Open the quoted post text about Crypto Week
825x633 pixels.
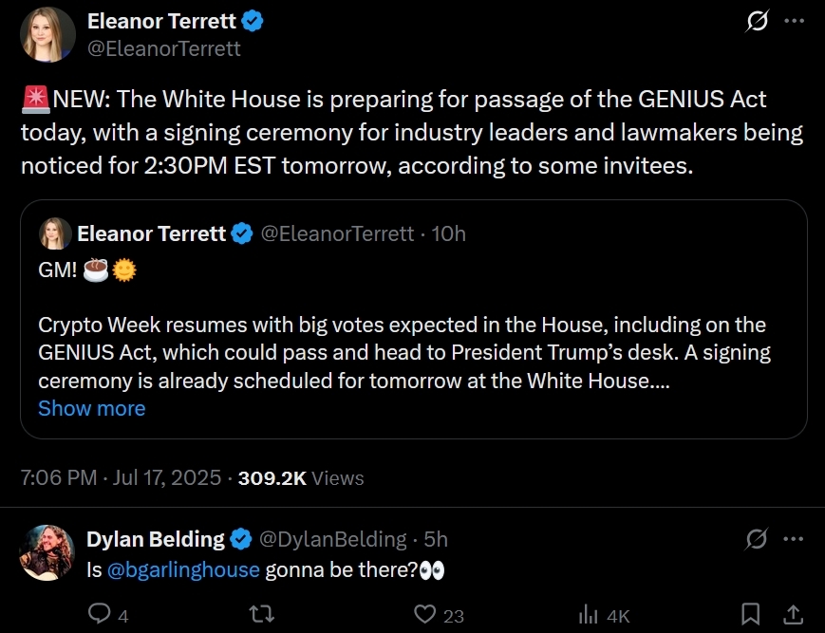tap(404, 352)
